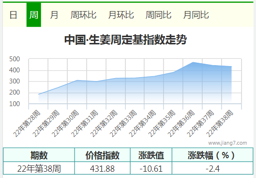
Task: Open the 月 monthly tab
Action: click(54, 15)
